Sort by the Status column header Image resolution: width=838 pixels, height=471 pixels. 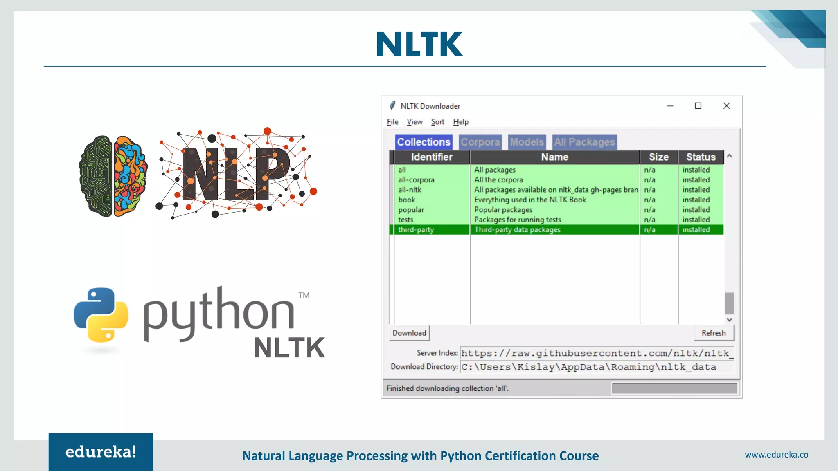(701, 157)
